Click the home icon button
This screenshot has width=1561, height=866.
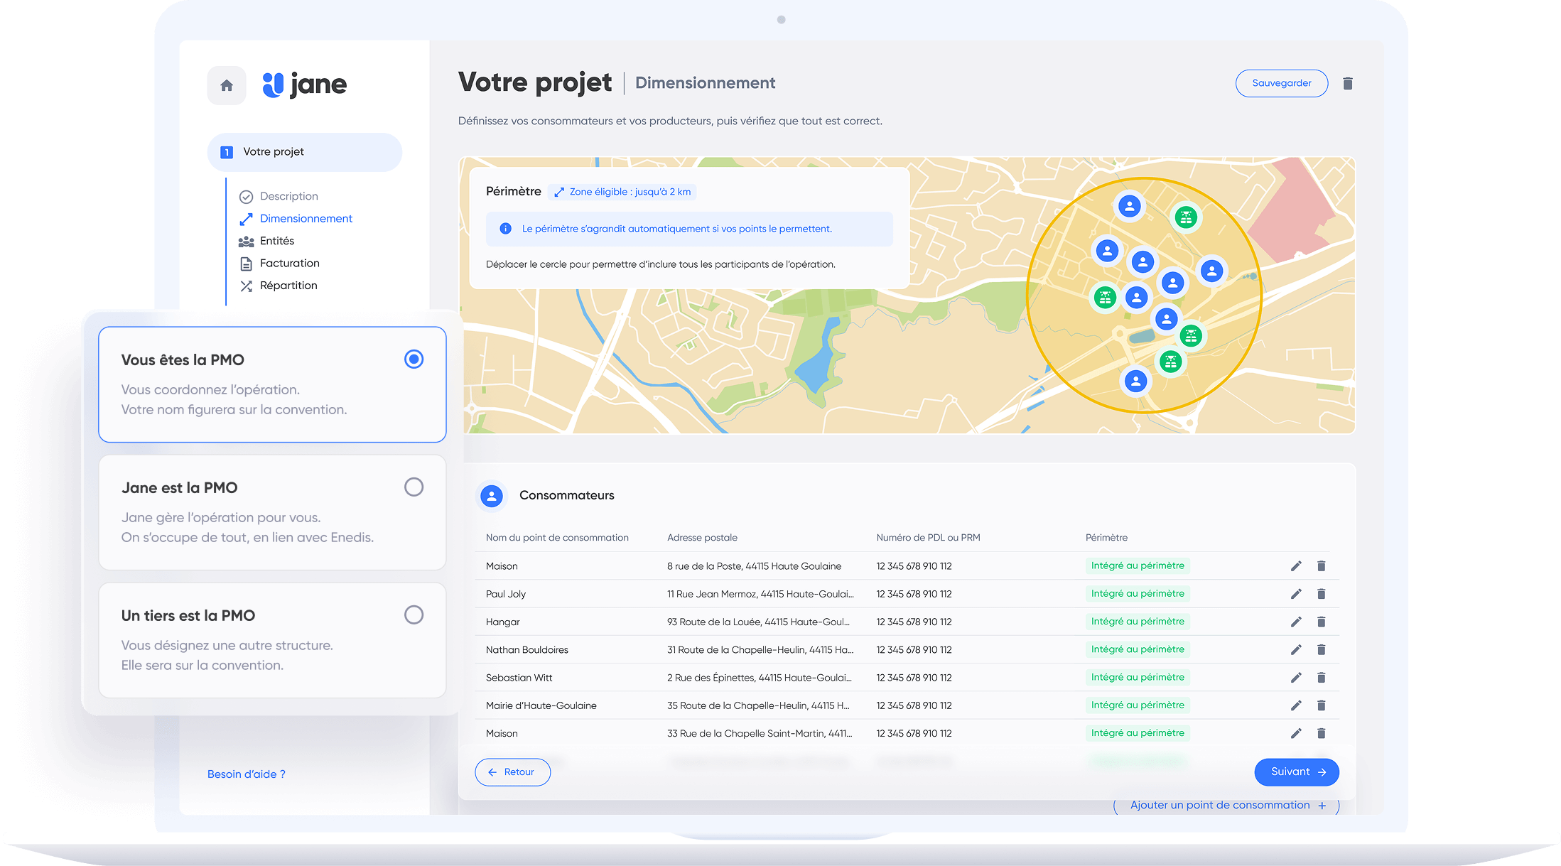(227, 86)
